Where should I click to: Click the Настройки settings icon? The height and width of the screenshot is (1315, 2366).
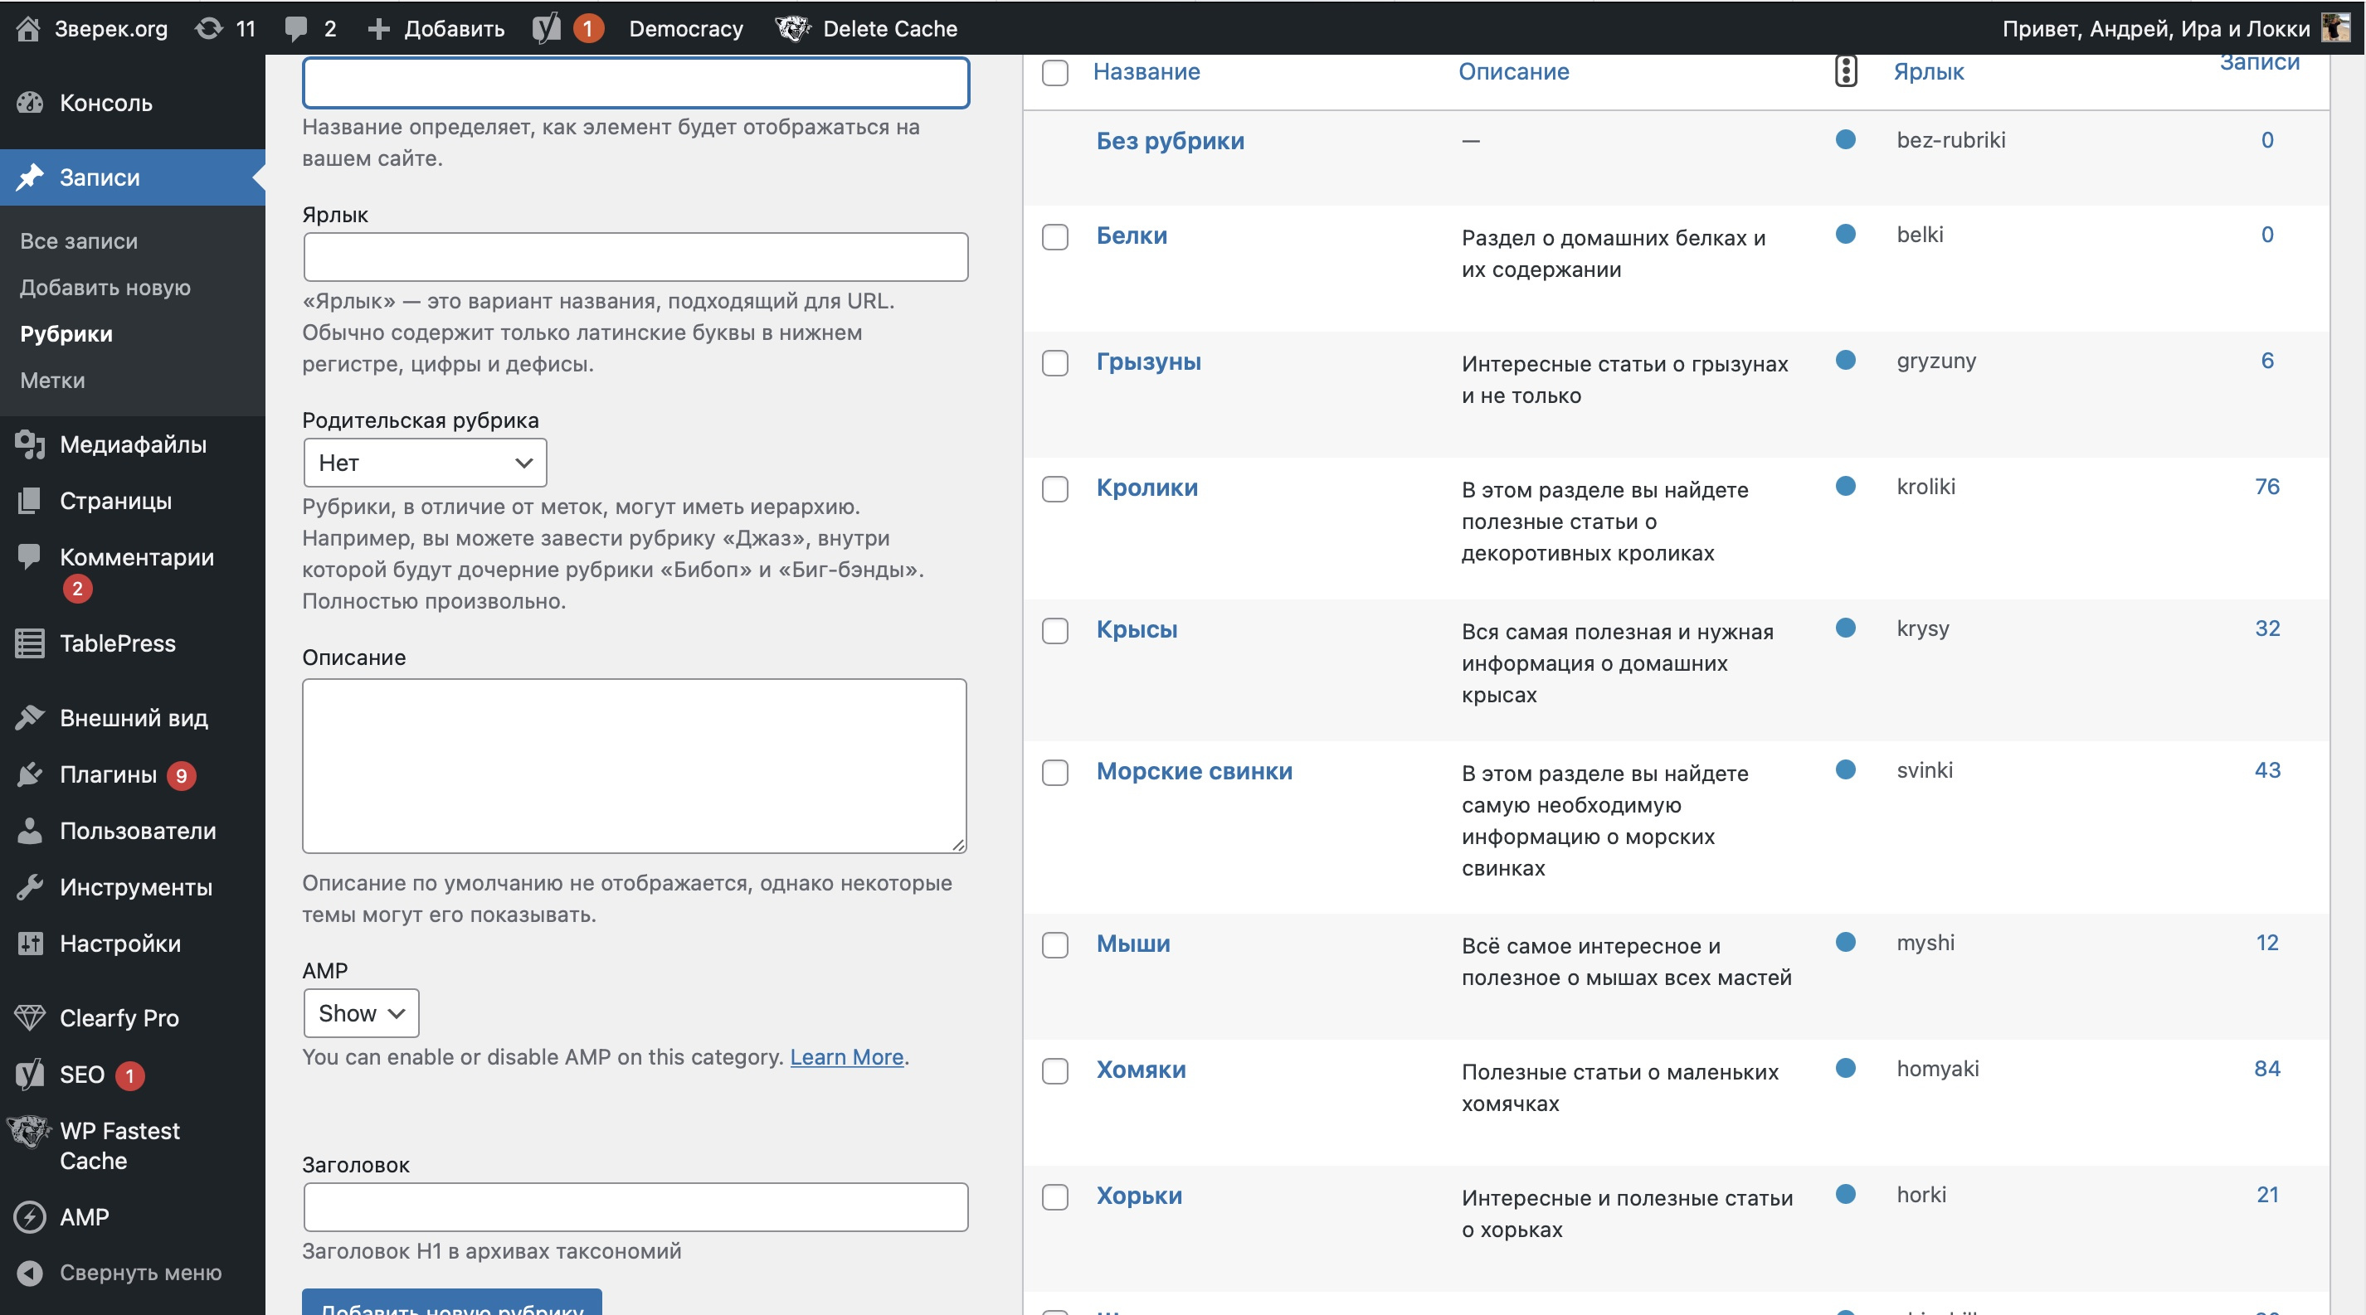(29, 944)
